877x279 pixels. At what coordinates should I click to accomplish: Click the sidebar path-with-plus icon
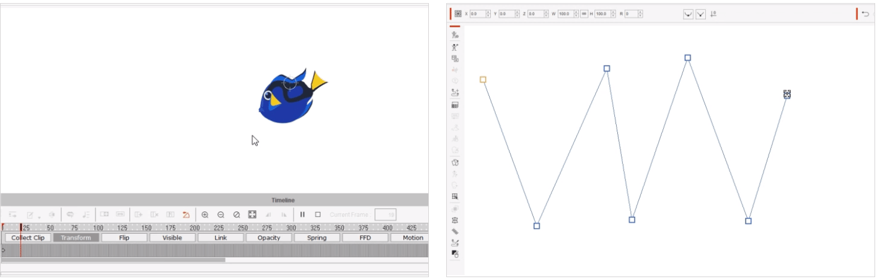[455, 93]
